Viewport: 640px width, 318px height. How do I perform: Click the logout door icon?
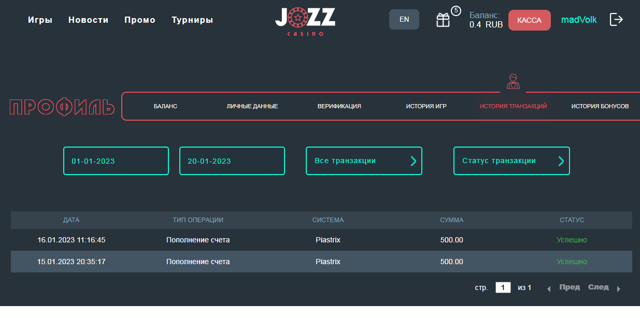coord(616,20)
